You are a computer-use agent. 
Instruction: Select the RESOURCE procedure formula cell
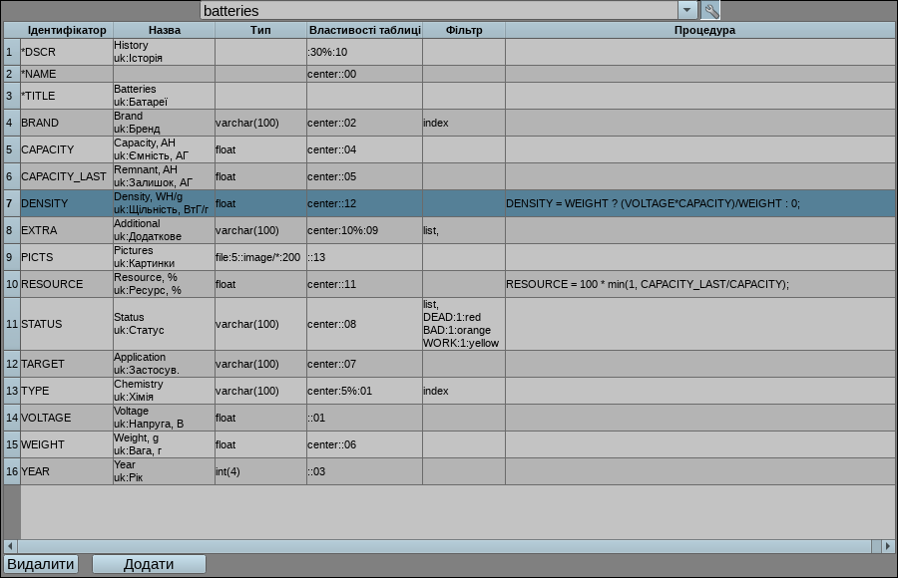699,284
